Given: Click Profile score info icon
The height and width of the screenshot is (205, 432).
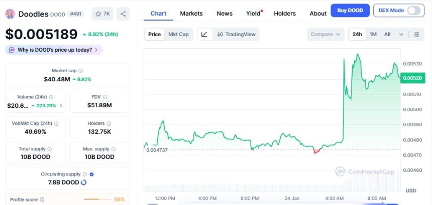Looking at the screenshot, I should coord(42,199).
